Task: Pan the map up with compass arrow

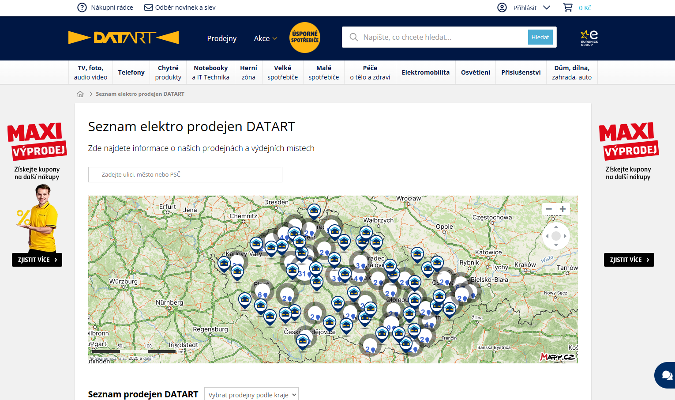Action: 556,227
